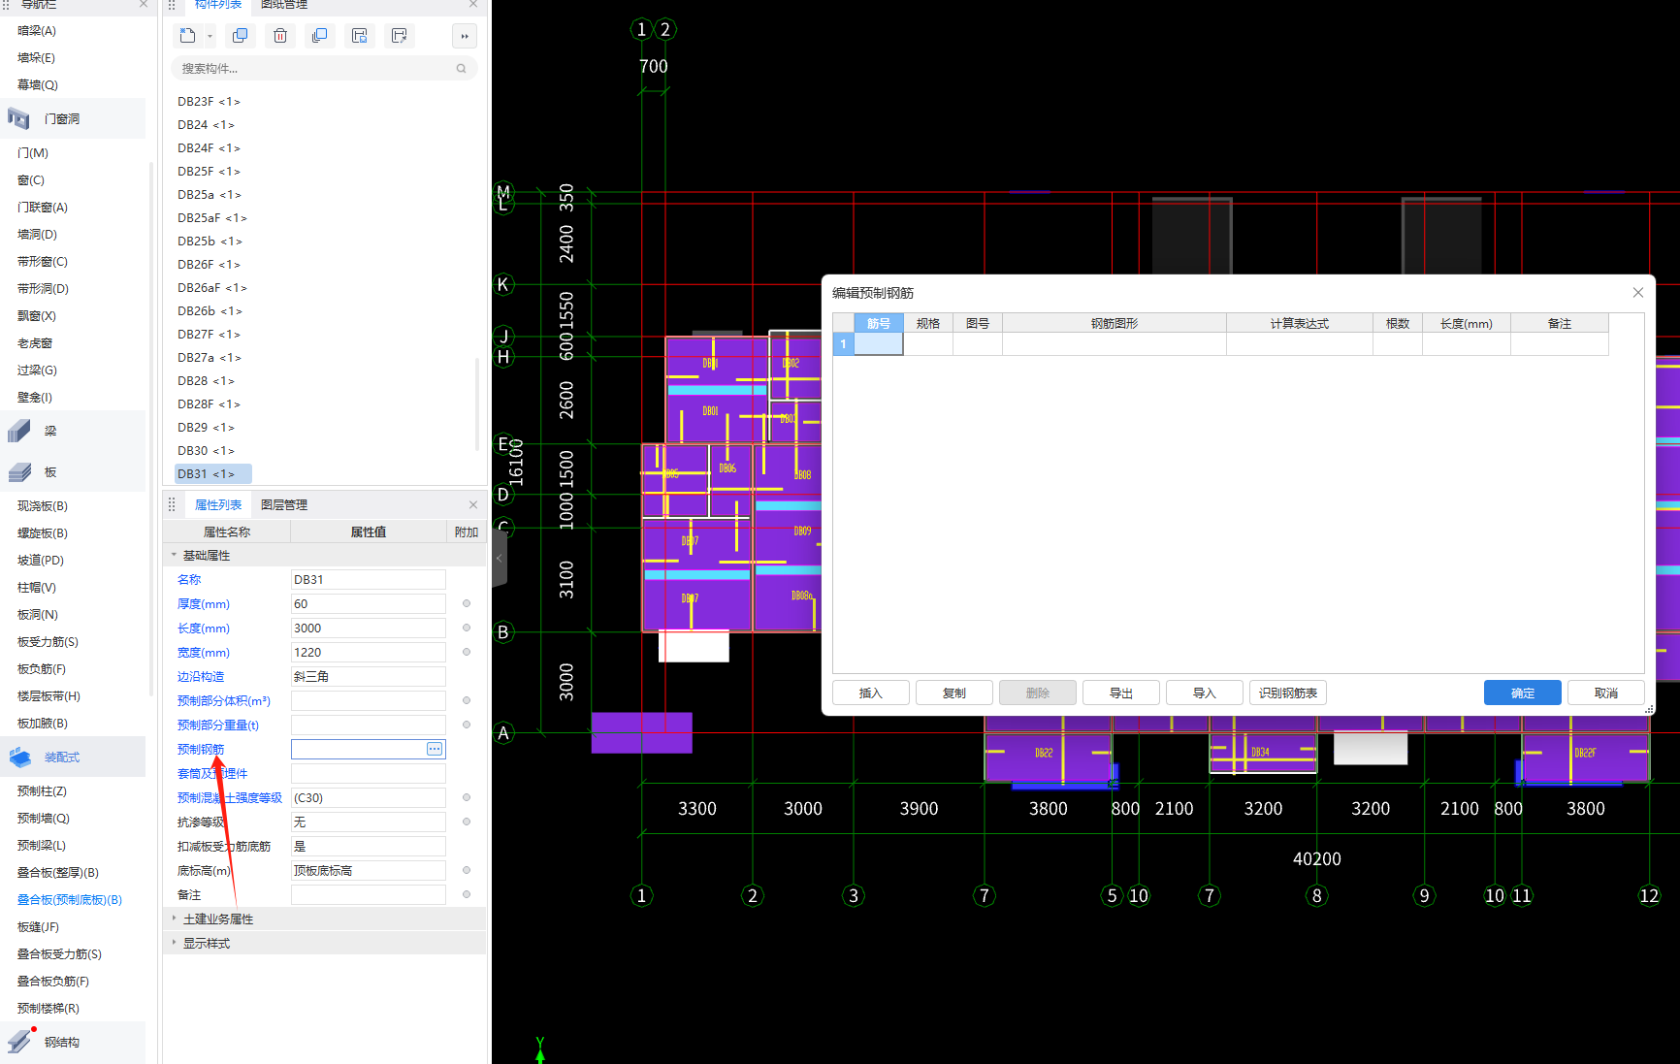This screenshot has height=1064, width=1680.
Task: Click the 导入 button
Action: point(1205,693)
